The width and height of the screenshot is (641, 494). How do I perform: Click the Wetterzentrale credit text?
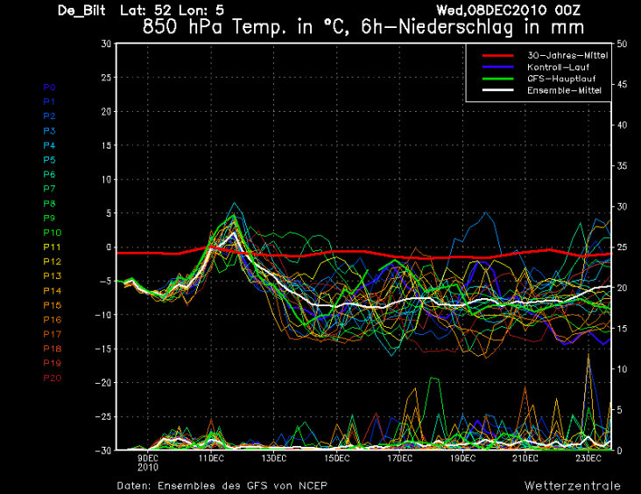point(573,486)
